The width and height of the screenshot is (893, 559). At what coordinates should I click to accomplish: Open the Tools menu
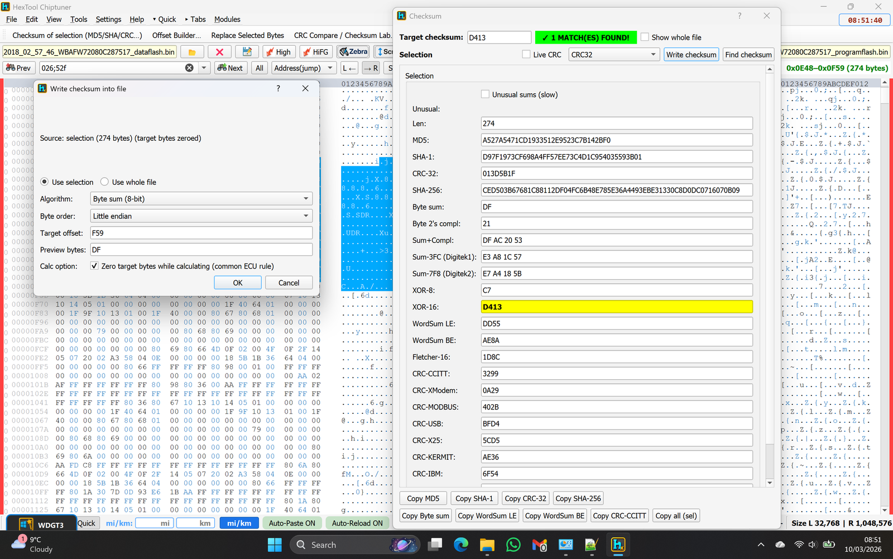point(78,19)
